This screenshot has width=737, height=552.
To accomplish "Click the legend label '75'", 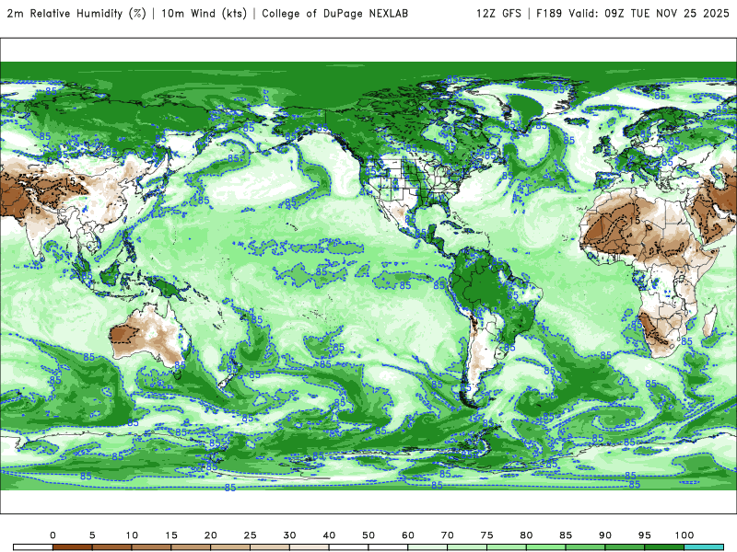I will point(487,535).
